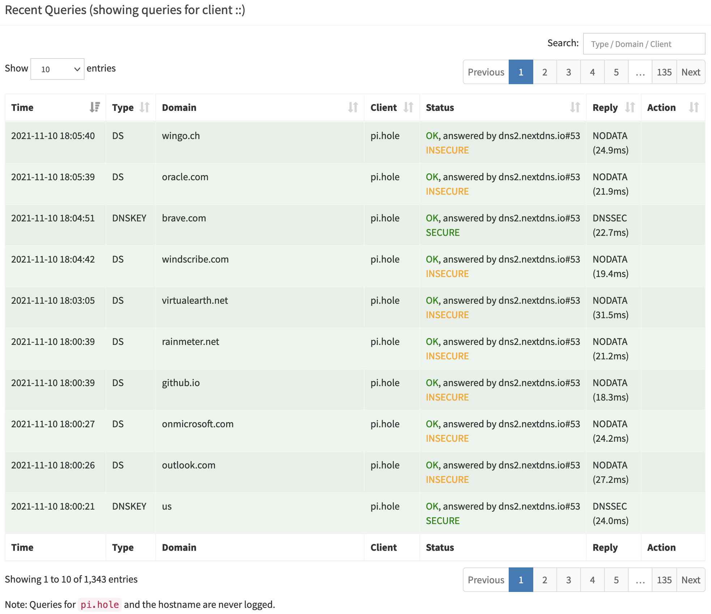711x614 pixels.
Task: Click NODATA reply in windscribe.com row
Action: 610,259
